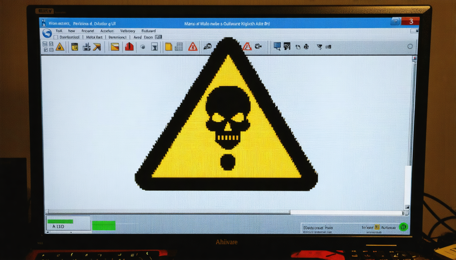Toggle the checkbox beside the first tab

pyautogui.click(x=56, y=37)
